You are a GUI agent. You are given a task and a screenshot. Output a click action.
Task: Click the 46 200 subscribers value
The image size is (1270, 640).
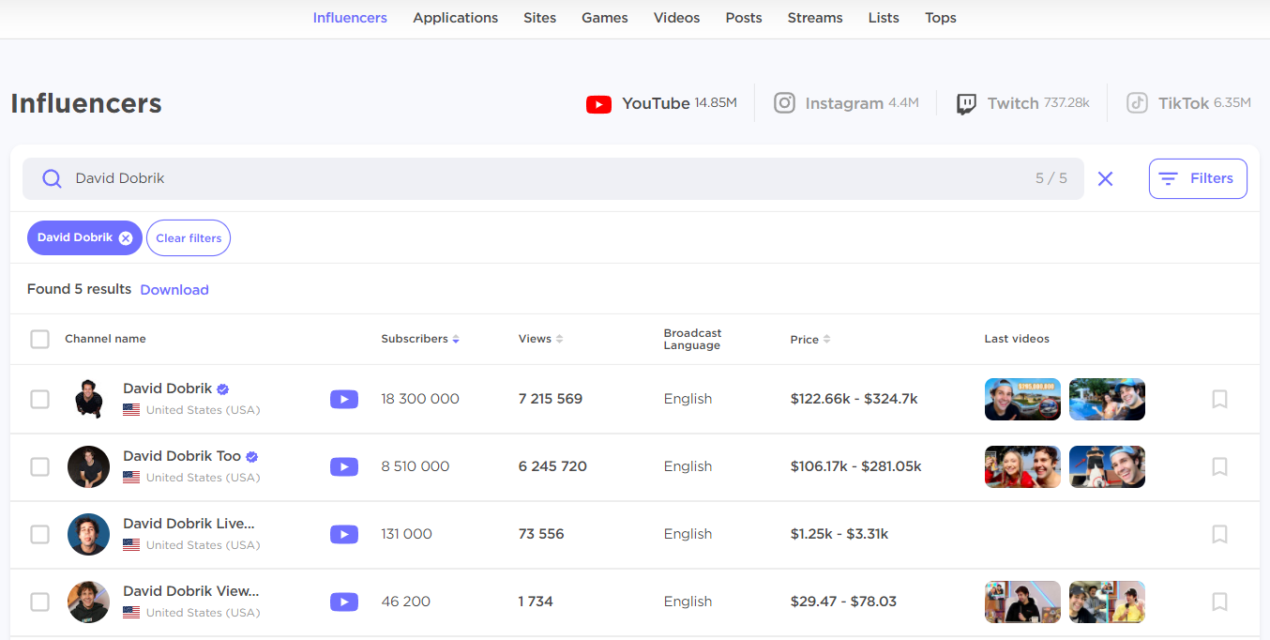pyautogui.click(x=406, y=602)
